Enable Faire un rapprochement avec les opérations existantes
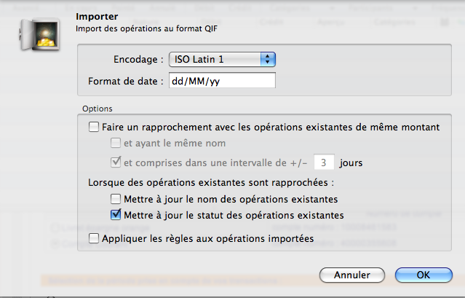This screenshot has height=298, width=465. point(94,127)
